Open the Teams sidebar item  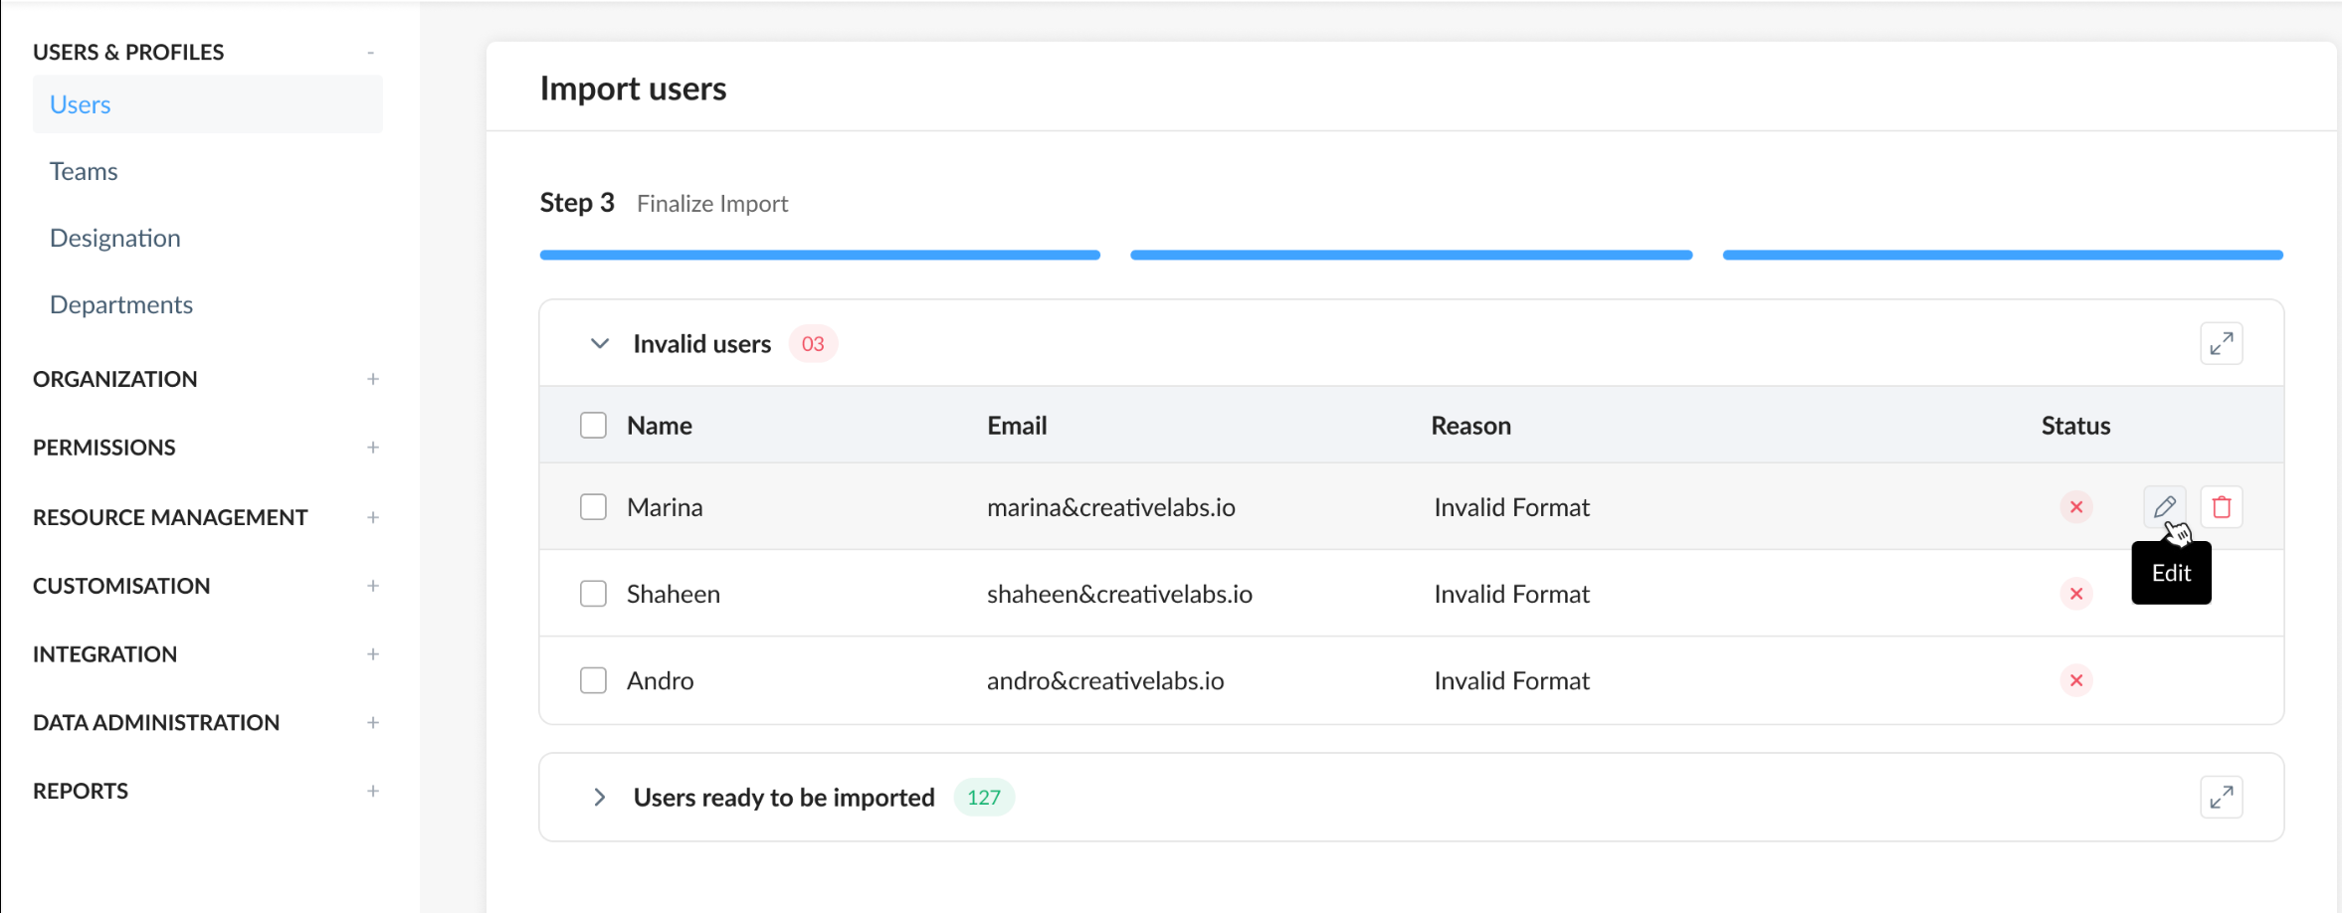point(84,171)
